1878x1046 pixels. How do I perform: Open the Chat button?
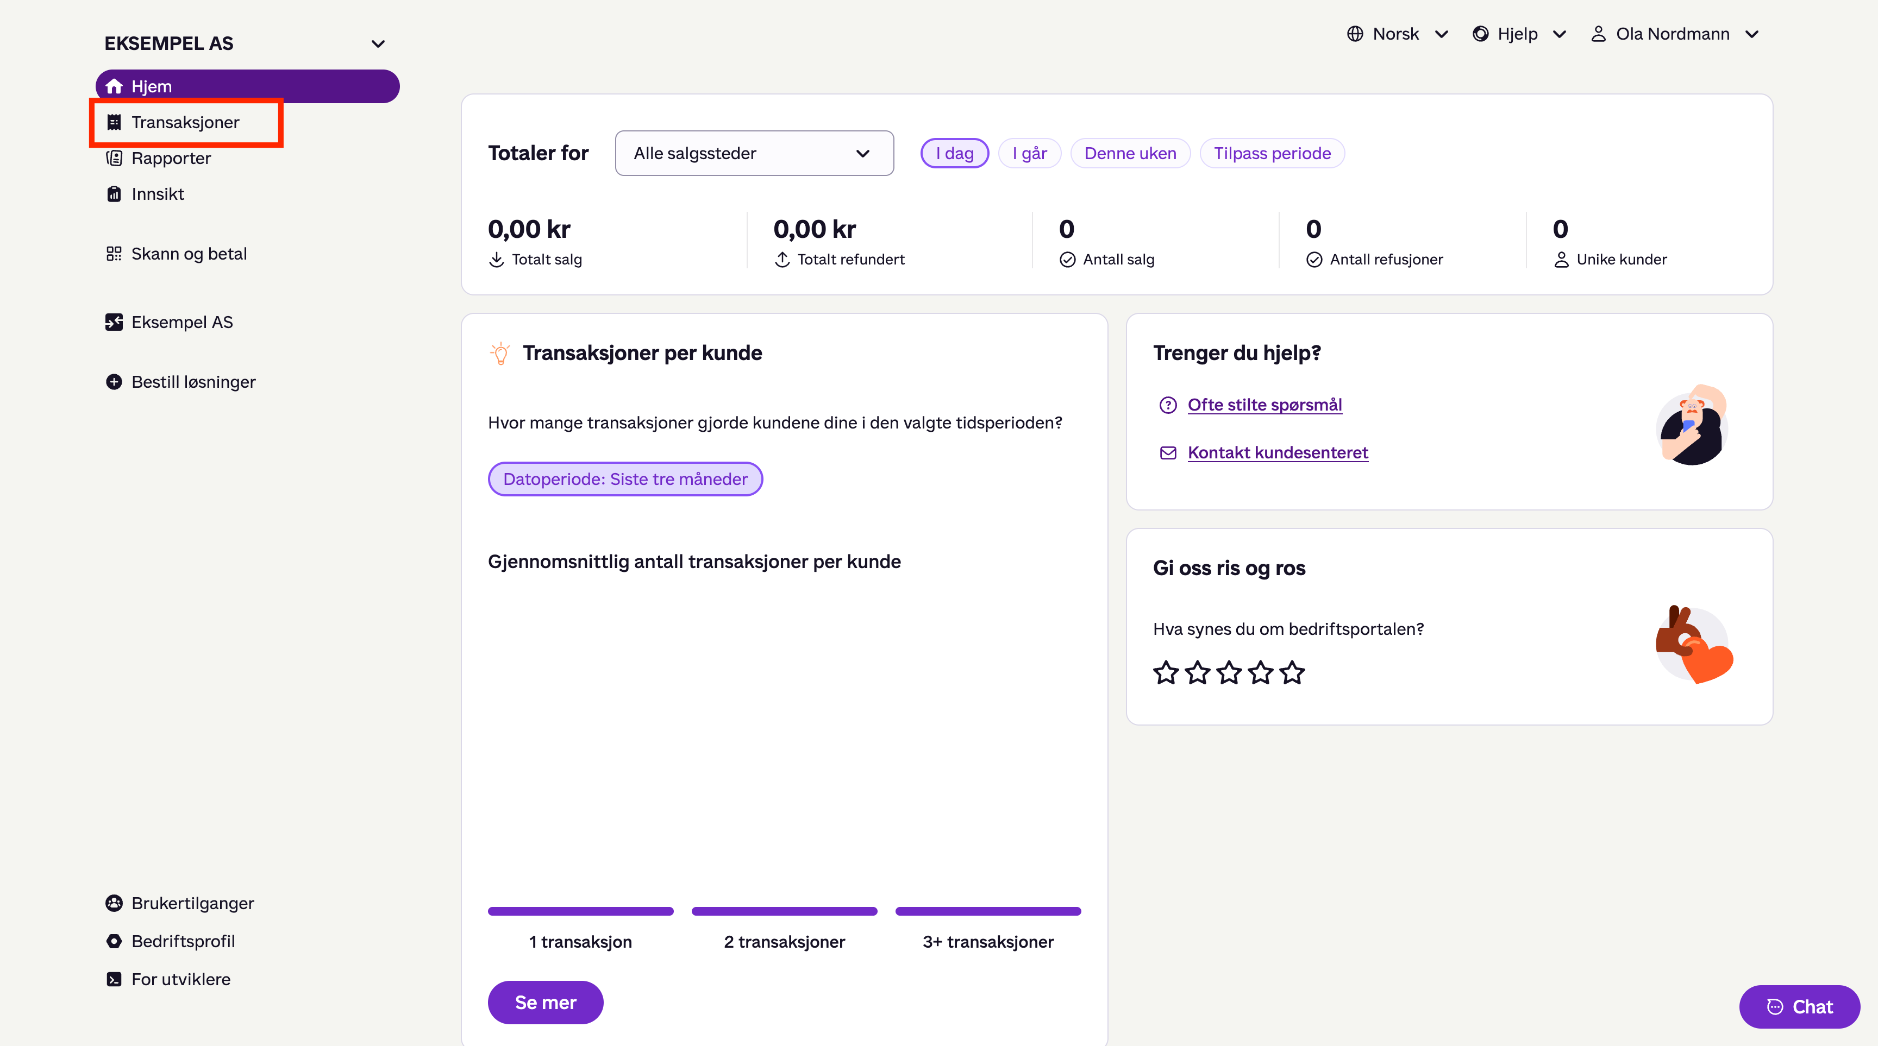point(1799,1007)
